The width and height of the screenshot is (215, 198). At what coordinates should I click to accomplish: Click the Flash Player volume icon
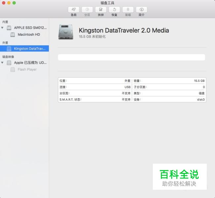(13, 70)
